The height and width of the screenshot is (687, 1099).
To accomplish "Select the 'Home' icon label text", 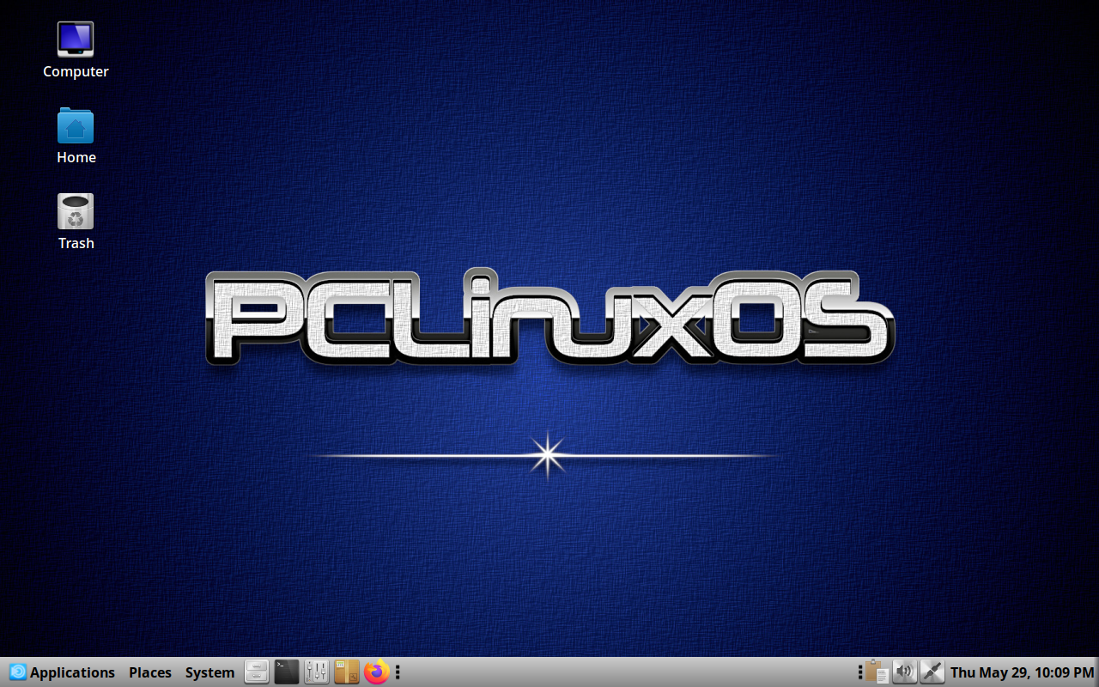I will [76, 157].
